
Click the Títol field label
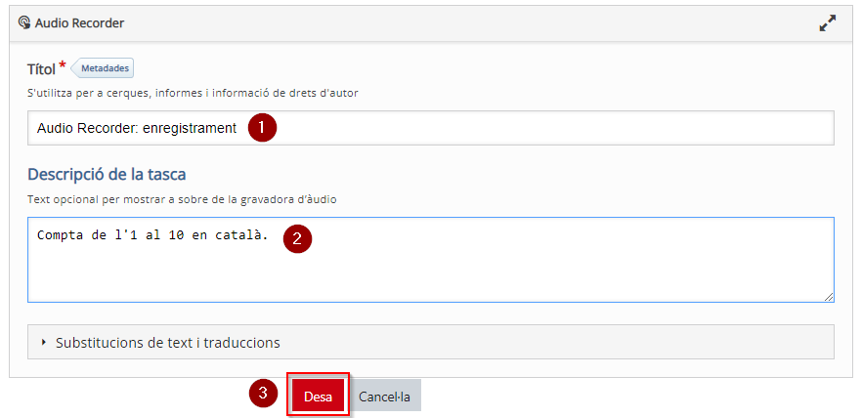click(x=42, y=69)
